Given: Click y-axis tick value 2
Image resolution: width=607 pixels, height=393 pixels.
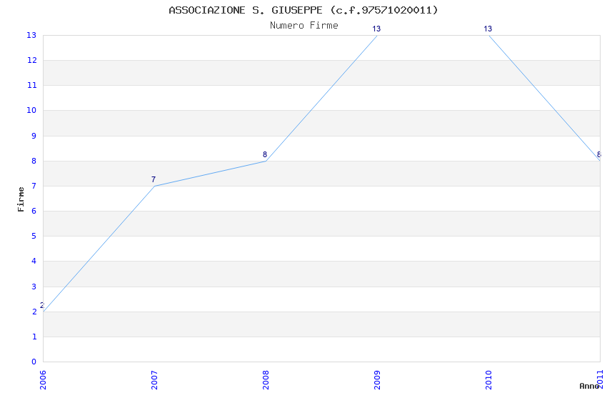Looking at the screenshot, I should pos(34,312).
